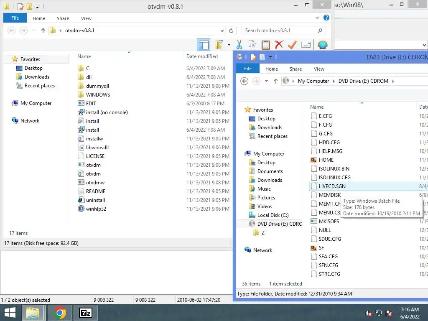Sort by Name column in otvdm window
Viewport: 428px width, 321px height.
84,56
